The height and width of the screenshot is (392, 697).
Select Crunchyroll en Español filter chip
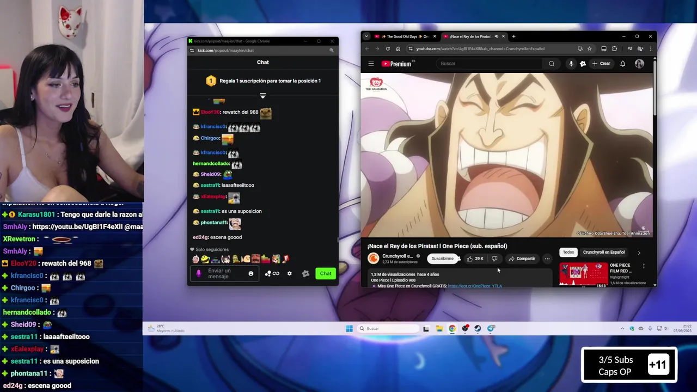click(603, 252)
